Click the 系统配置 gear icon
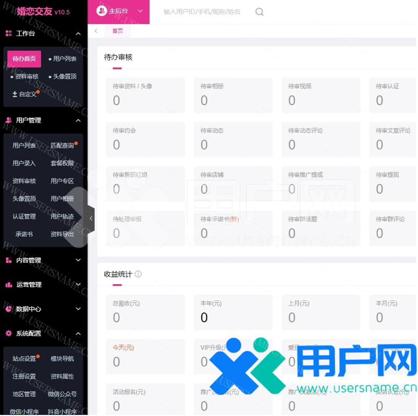This screenshot has height=416, width=418. click(8, 333)
